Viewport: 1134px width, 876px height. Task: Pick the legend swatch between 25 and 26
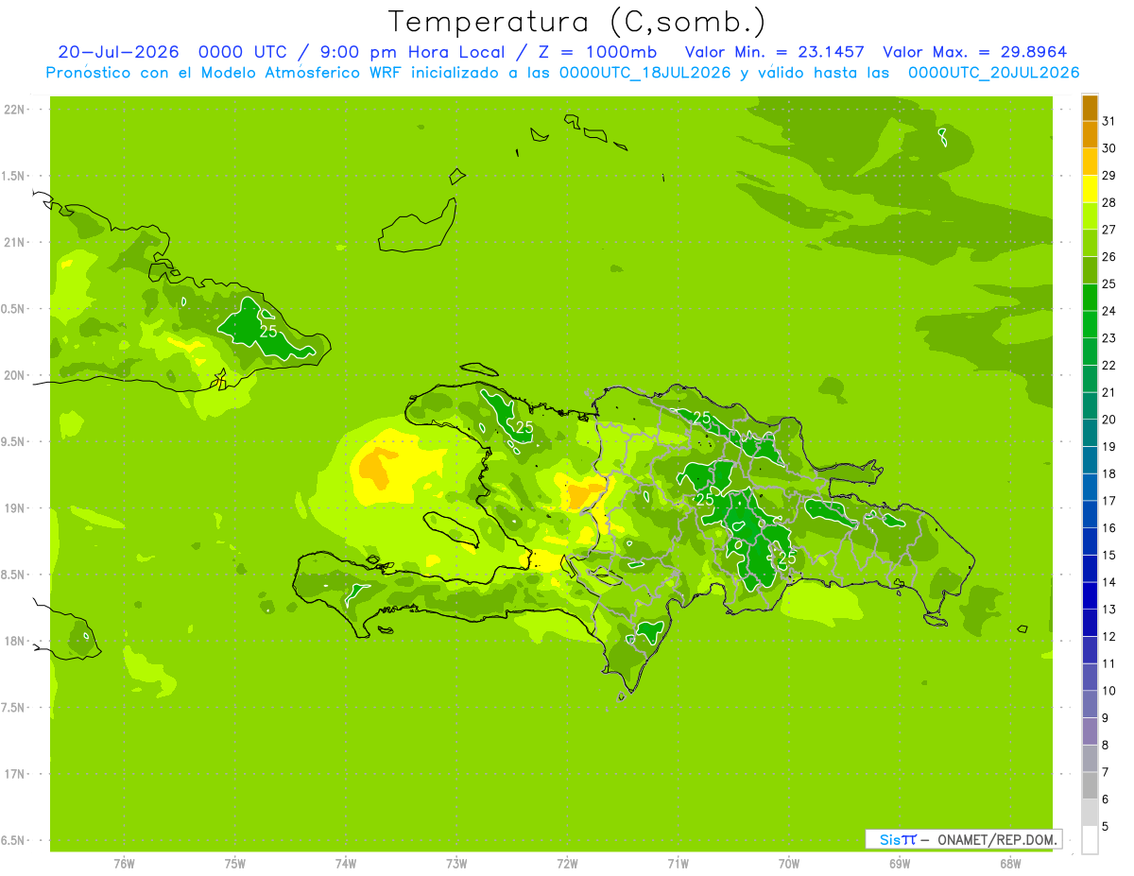pyautogui.click(x=1090, y=270)
